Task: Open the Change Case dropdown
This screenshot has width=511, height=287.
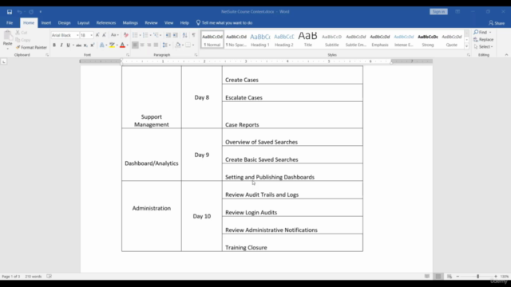Action: pyautogui.click(x=114, y=35)
